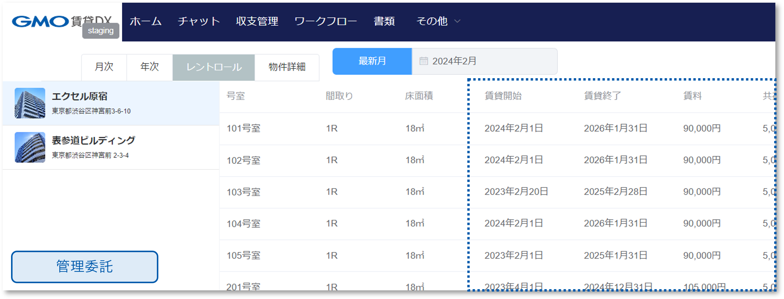Open 書類 in the top navigation
The image size is (784, 299).
coord(385,21)
